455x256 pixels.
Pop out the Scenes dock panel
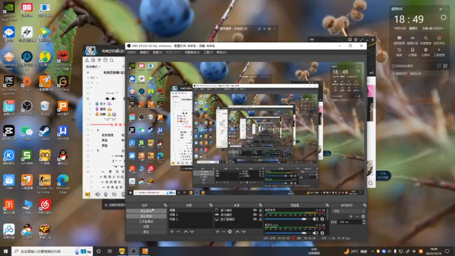(211, 205)
